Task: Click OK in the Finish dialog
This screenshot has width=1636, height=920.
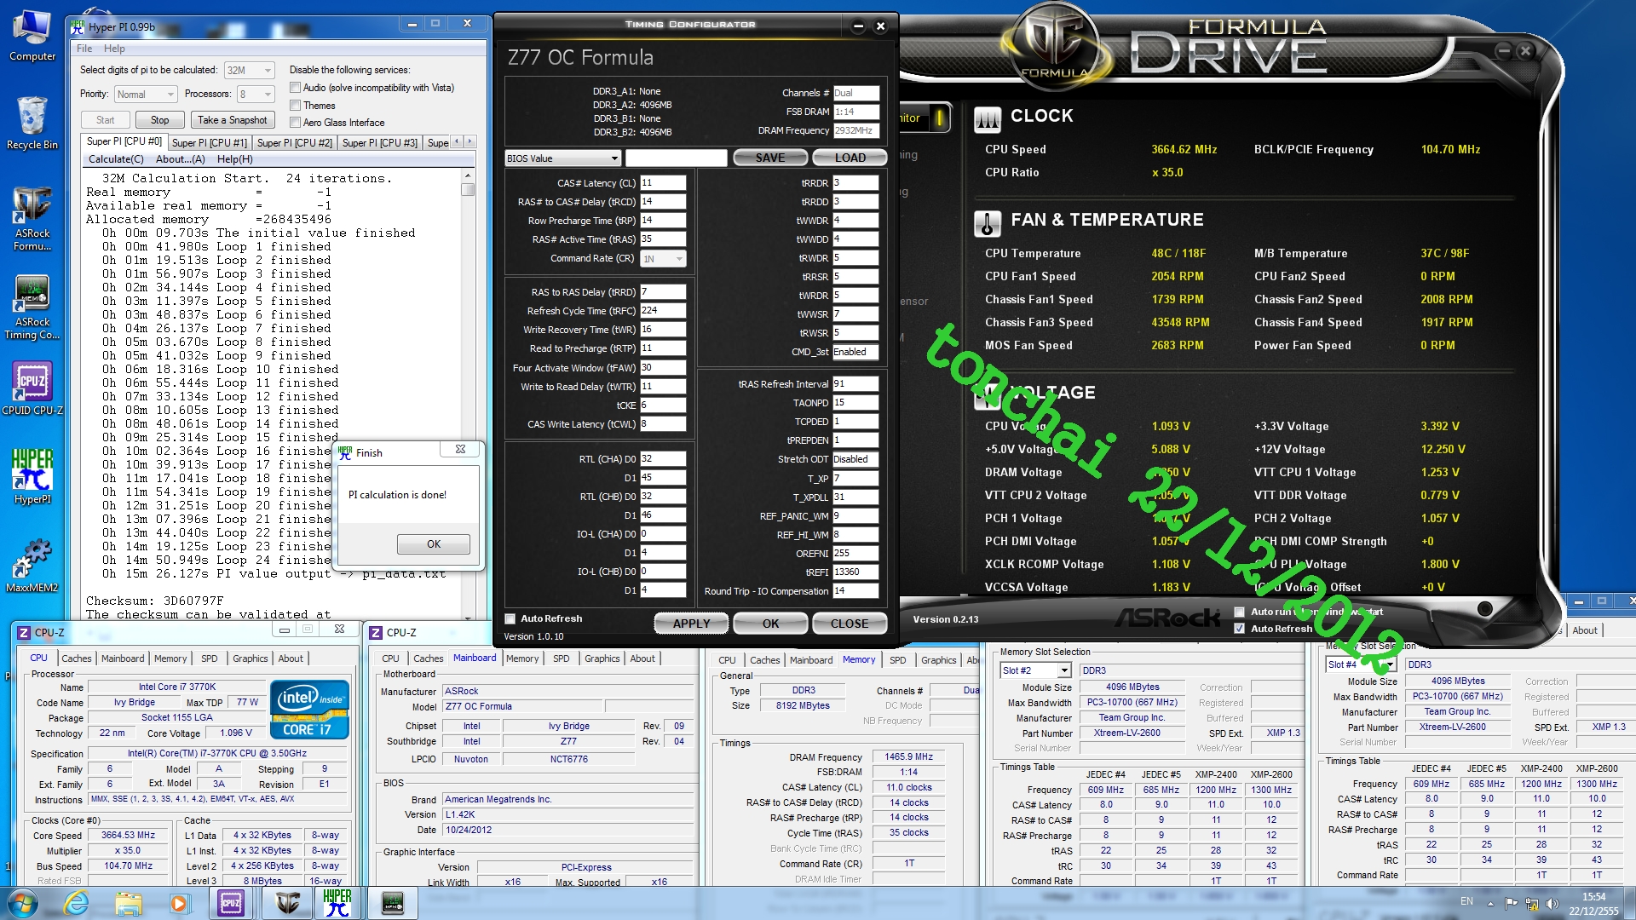Action: click(x=433, y=544)
